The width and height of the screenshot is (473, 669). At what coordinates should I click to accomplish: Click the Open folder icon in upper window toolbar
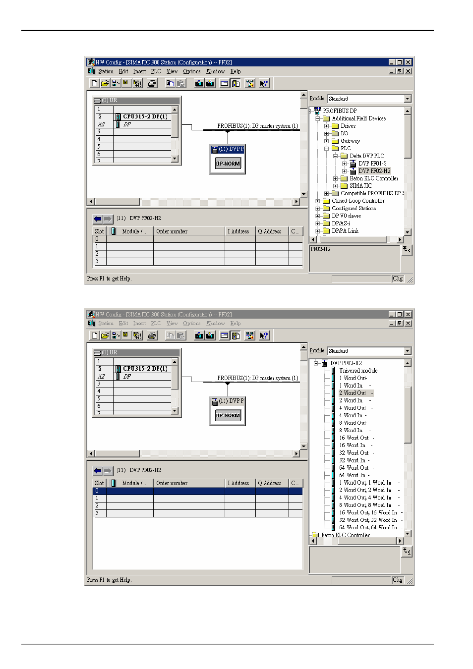coord(105,83)
